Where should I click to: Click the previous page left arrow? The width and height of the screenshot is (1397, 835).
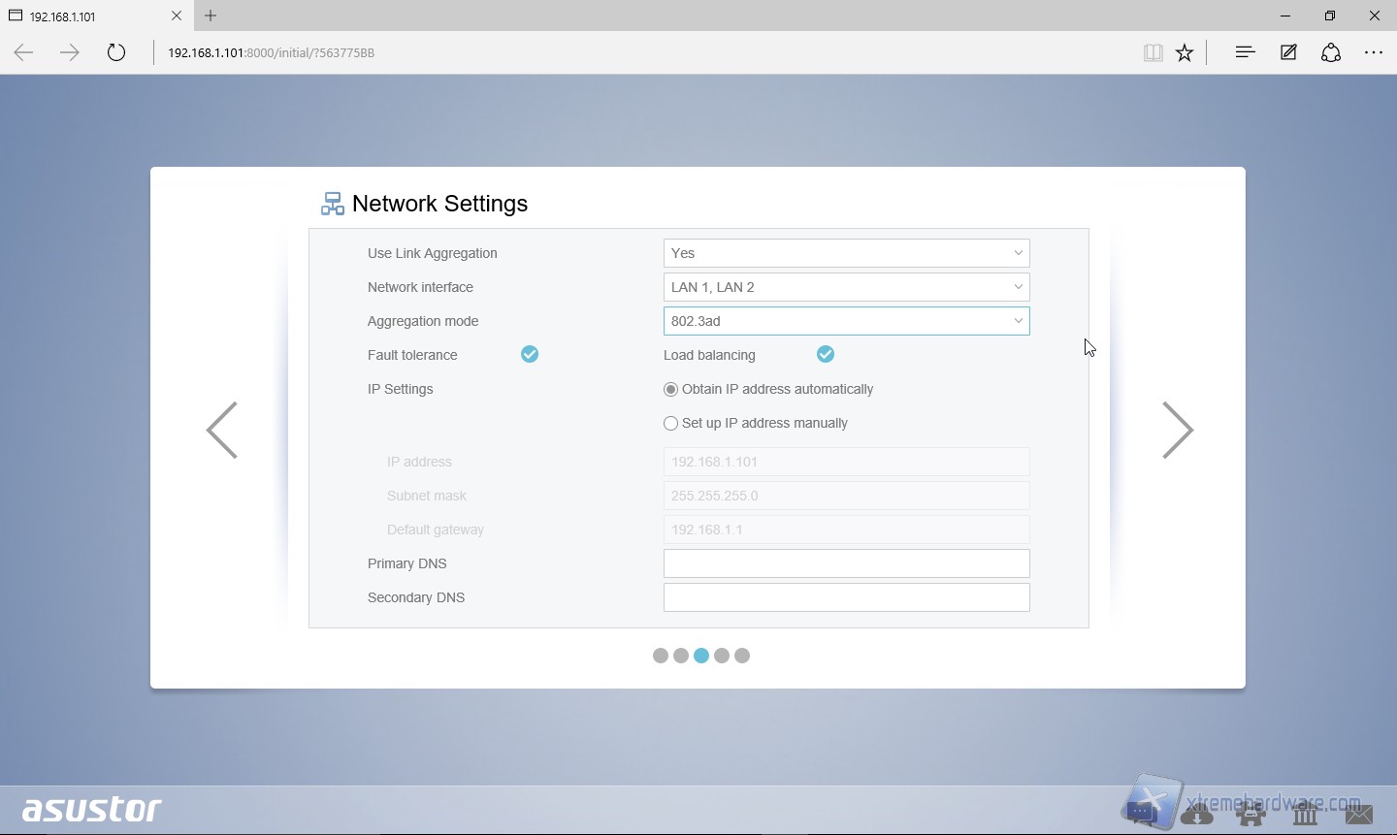pyautogui.click(x=222, y=430)
